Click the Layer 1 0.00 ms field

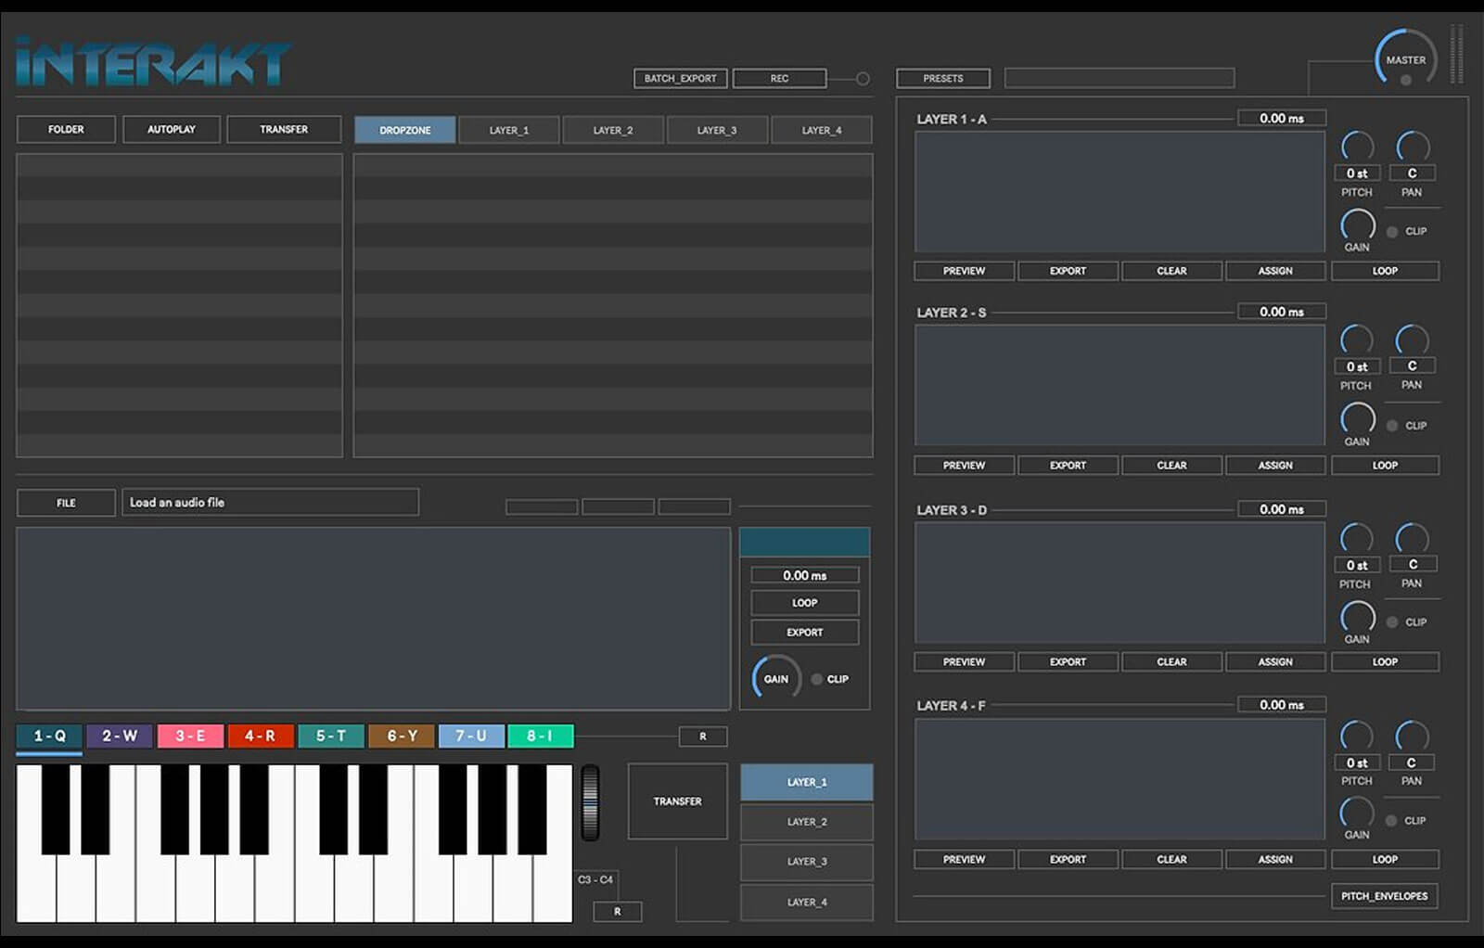(x=1282, y=118)
